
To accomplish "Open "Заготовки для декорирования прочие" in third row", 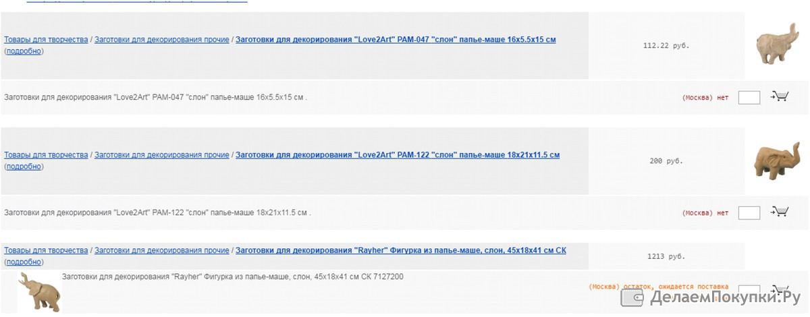I will pos(162,251).
